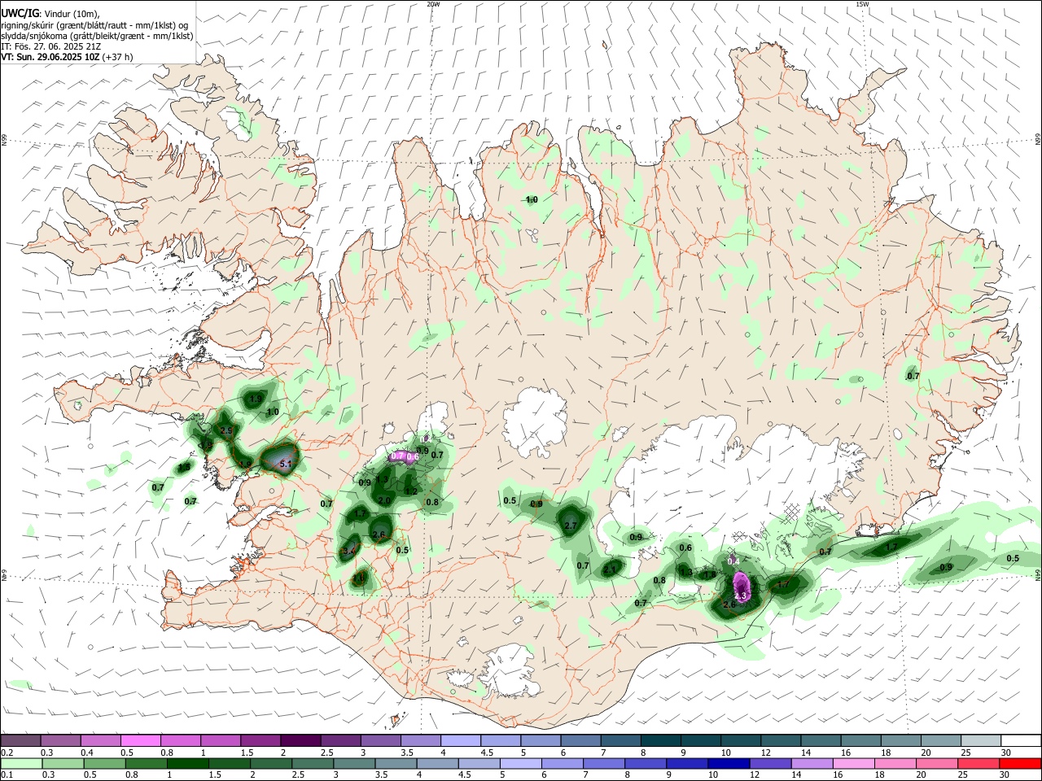Screen dimensions: 1042x781
Task: Pick the white sleet swatch labeled 30
Action: point(1019,740)
